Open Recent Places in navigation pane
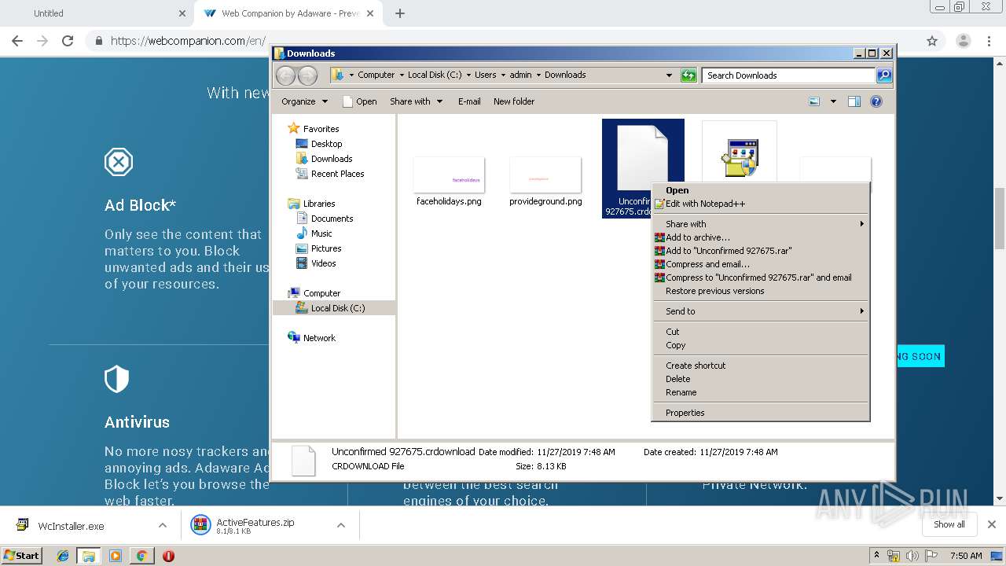The width and height of the screenshot is (1006, 566). (330, 174)
